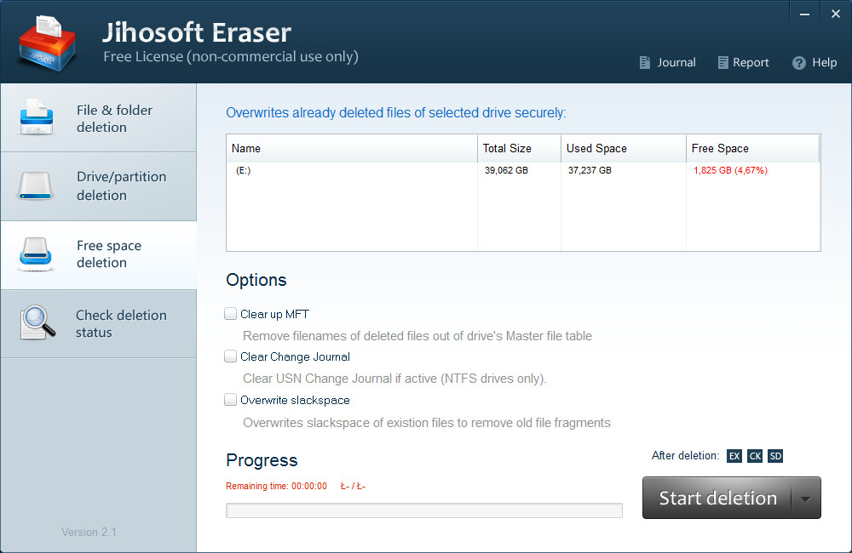Image resolution: width=852 pixels, height=553 pixels.
Task: Enable the Overwrite slackspace checkbox
Action: coord(230,400)
